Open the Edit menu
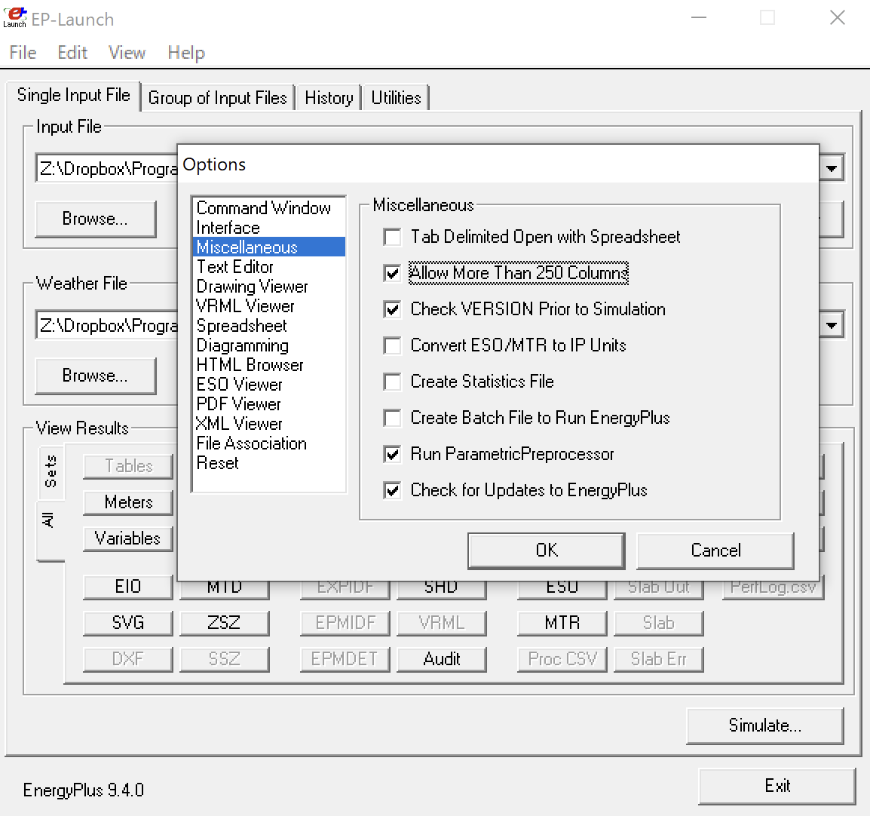 (x=72, y=53)
